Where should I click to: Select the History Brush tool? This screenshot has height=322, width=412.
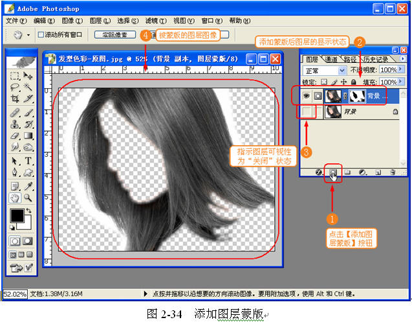click(x=28, y=124)
